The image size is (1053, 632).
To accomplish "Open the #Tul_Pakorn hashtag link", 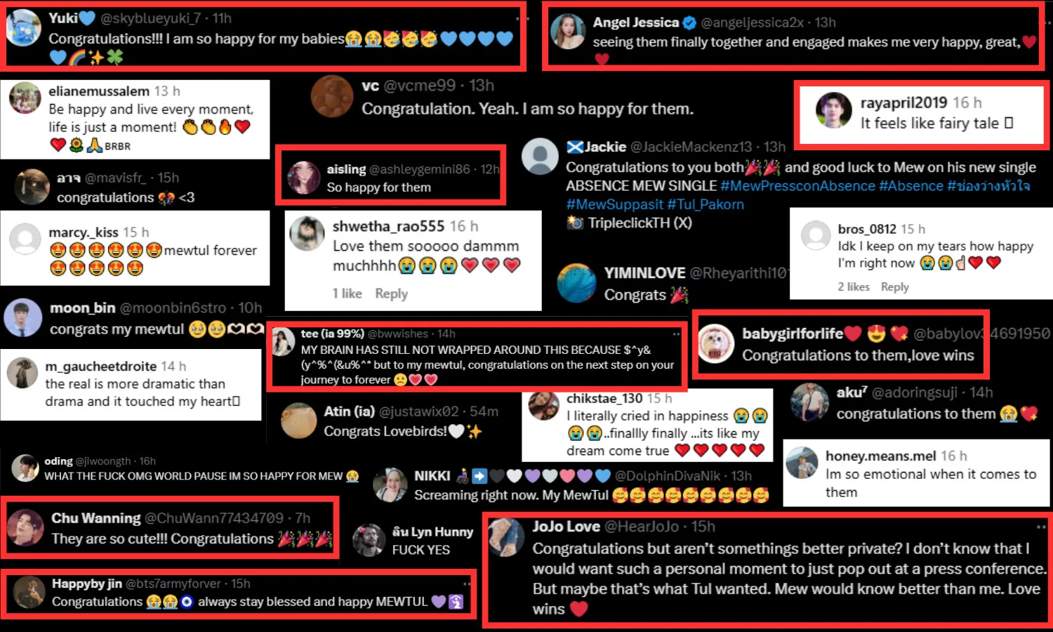I will tap(706, 204).
